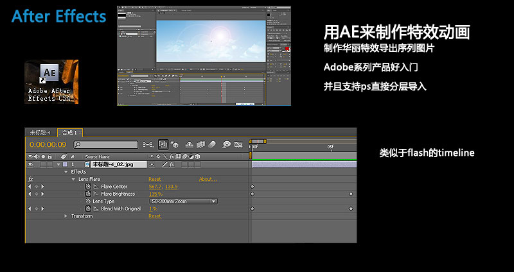514x272 pixels.
Task: Open the Brainstorm lightbulb icon
Action: (x=227, y=144)
